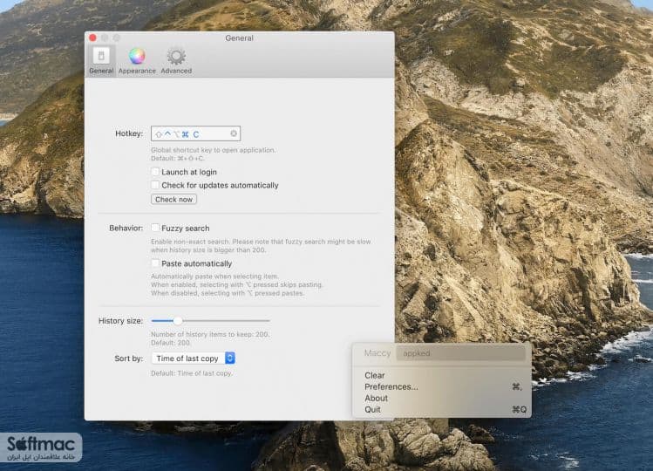Open the General preferences pane icon

[x=101, y=56]
